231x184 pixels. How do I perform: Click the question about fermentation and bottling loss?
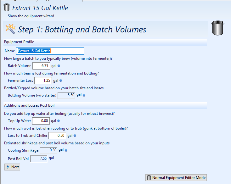(52, 73)
